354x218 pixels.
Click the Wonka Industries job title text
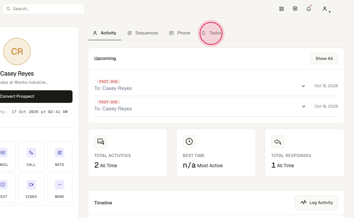24,82
